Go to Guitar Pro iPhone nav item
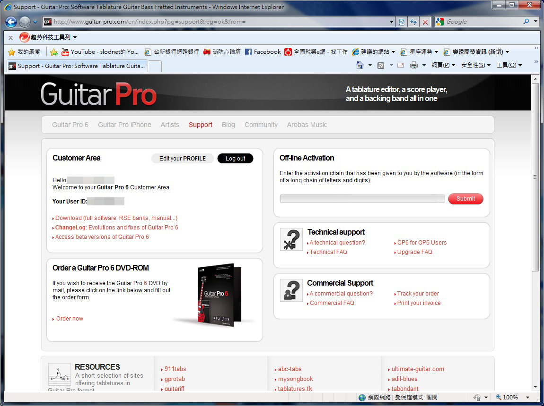This screenshot has width=544, height=406. [124, 125]
